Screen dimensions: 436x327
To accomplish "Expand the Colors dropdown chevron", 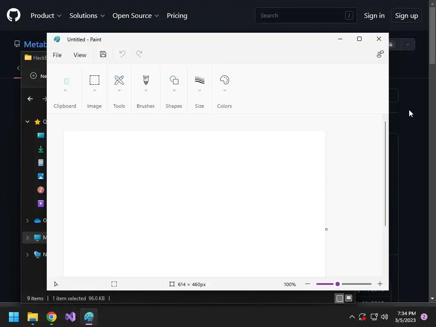I will (225, 90).
